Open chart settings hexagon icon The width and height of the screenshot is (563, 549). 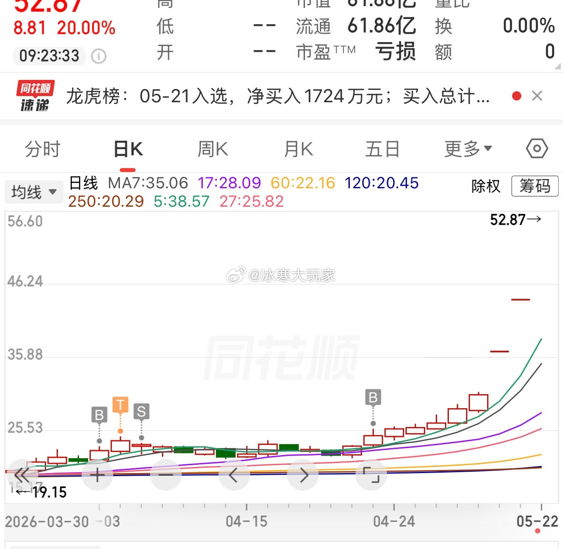537,149
